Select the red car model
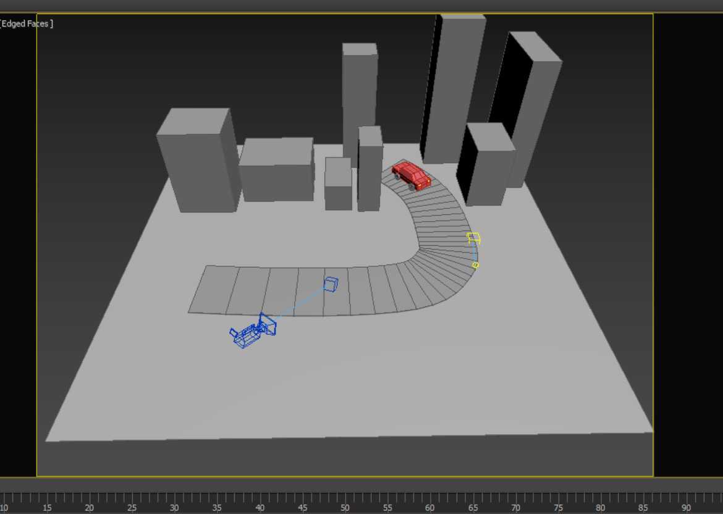 (411, 175)
